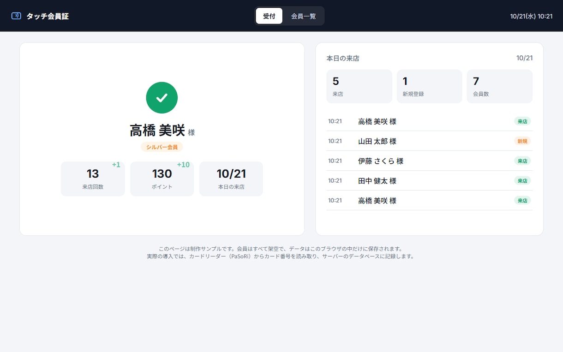Click the 来店 badge on 伊藤 さくら row

click(x=522, y=161)
